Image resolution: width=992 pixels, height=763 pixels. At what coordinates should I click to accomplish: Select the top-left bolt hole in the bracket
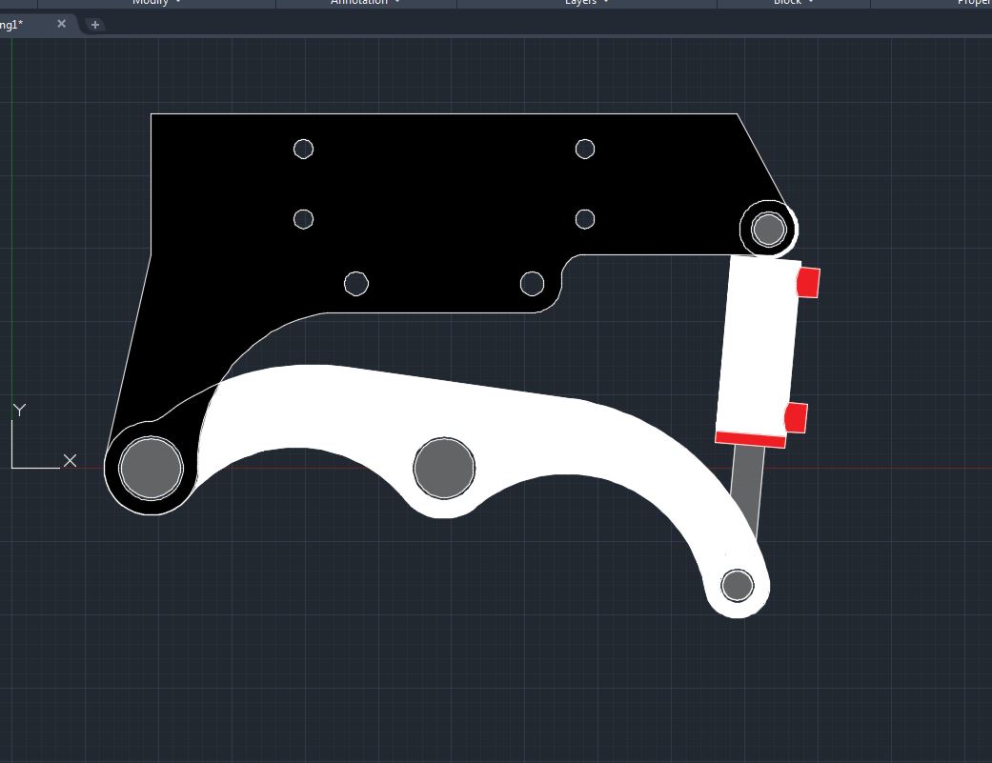click(303, 149)
